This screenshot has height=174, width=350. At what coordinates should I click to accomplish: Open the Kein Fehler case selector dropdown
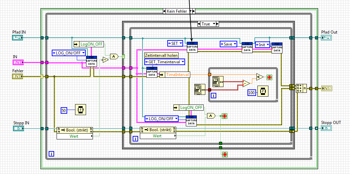[190, 11]
